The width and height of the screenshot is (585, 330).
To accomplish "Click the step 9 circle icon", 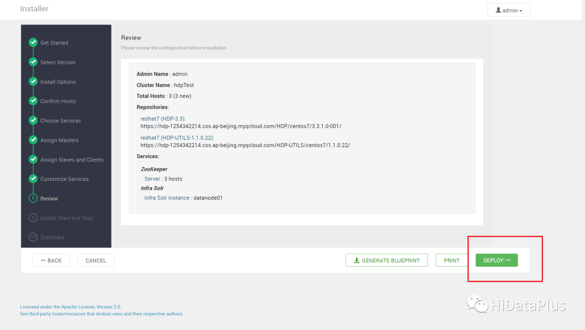I will [x=33, y=217].
